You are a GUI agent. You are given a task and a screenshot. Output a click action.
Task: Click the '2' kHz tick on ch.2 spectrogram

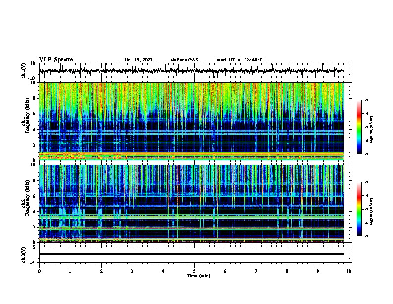(x=35, y=227)
